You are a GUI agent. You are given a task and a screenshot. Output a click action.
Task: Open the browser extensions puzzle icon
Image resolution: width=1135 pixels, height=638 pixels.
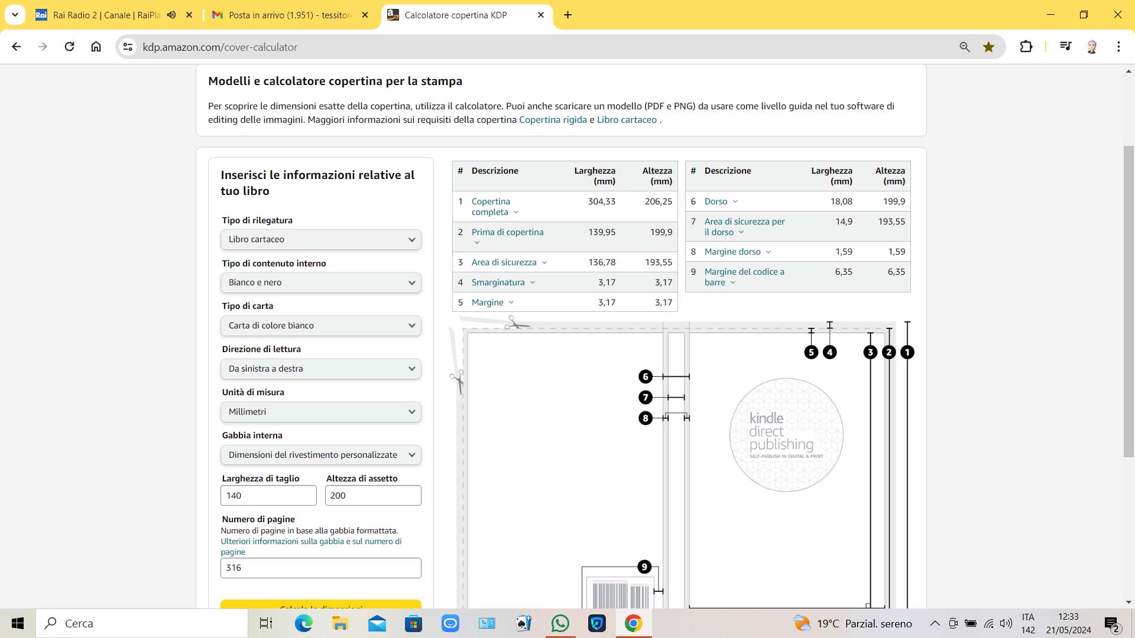coord(1026,47)
